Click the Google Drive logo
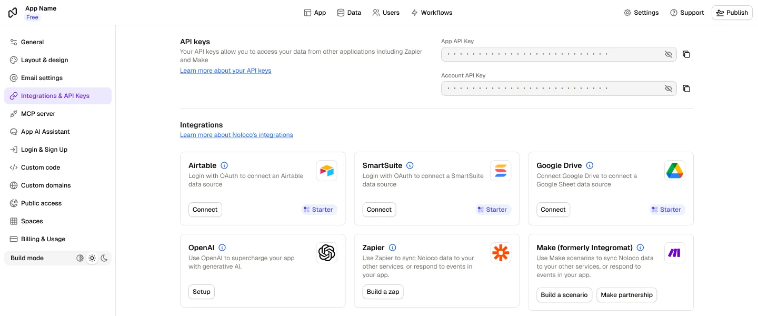 675,171
